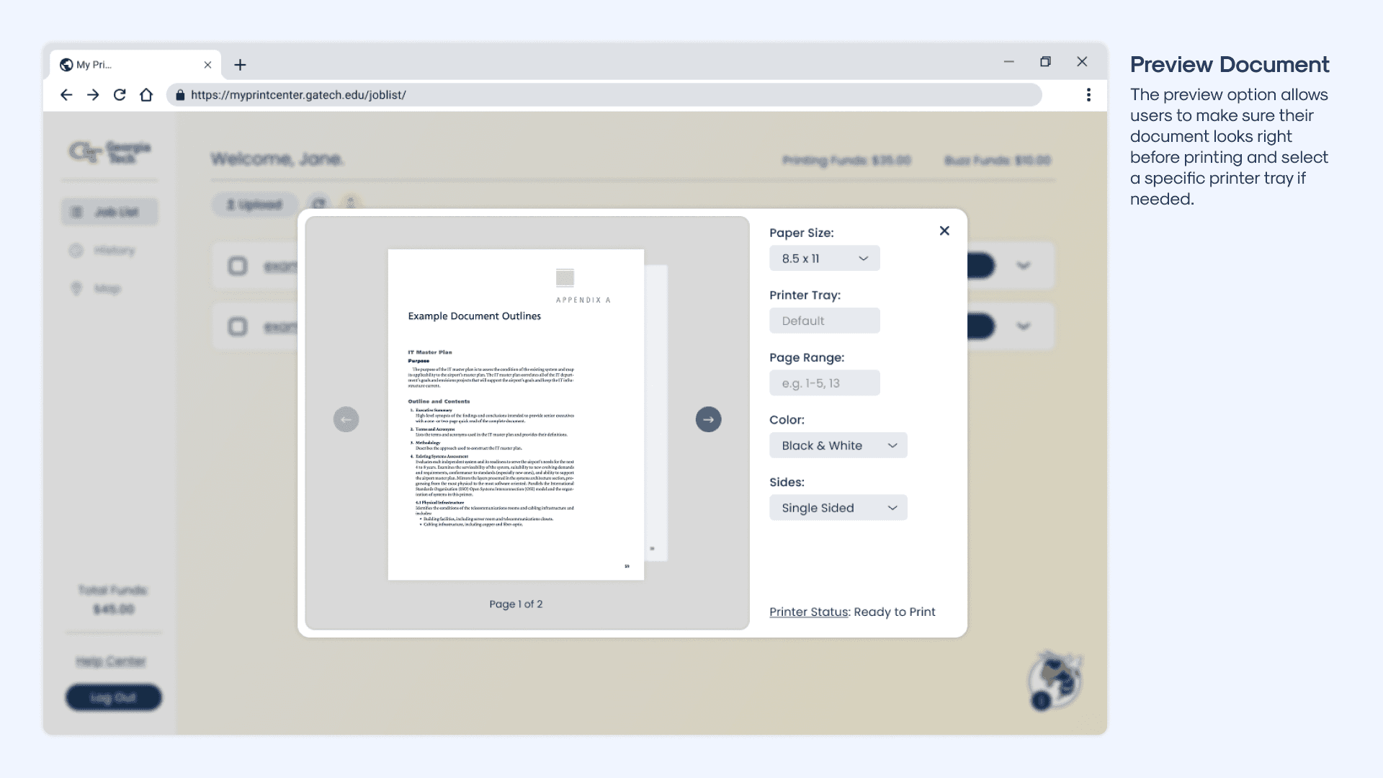
Task: Close the preview document dialog
Action: [x=944, y=231]
